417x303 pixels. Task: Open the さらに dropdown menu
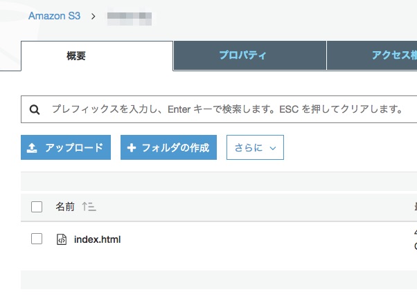point(255,147)
